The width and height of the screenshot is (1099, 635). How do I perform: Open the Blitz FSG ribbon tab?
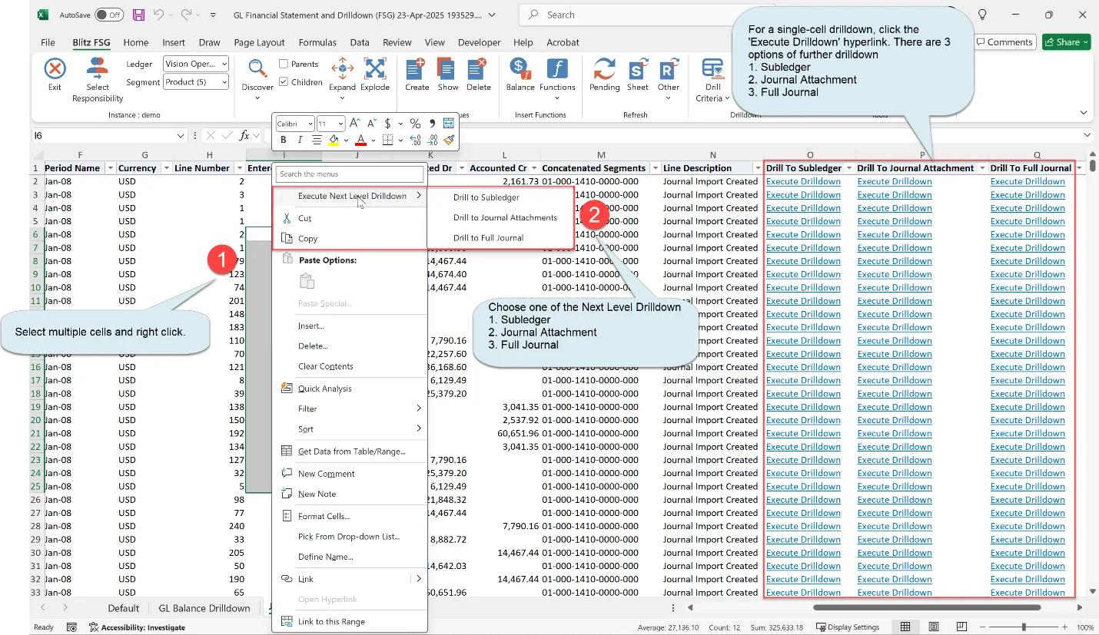point(91,42)
